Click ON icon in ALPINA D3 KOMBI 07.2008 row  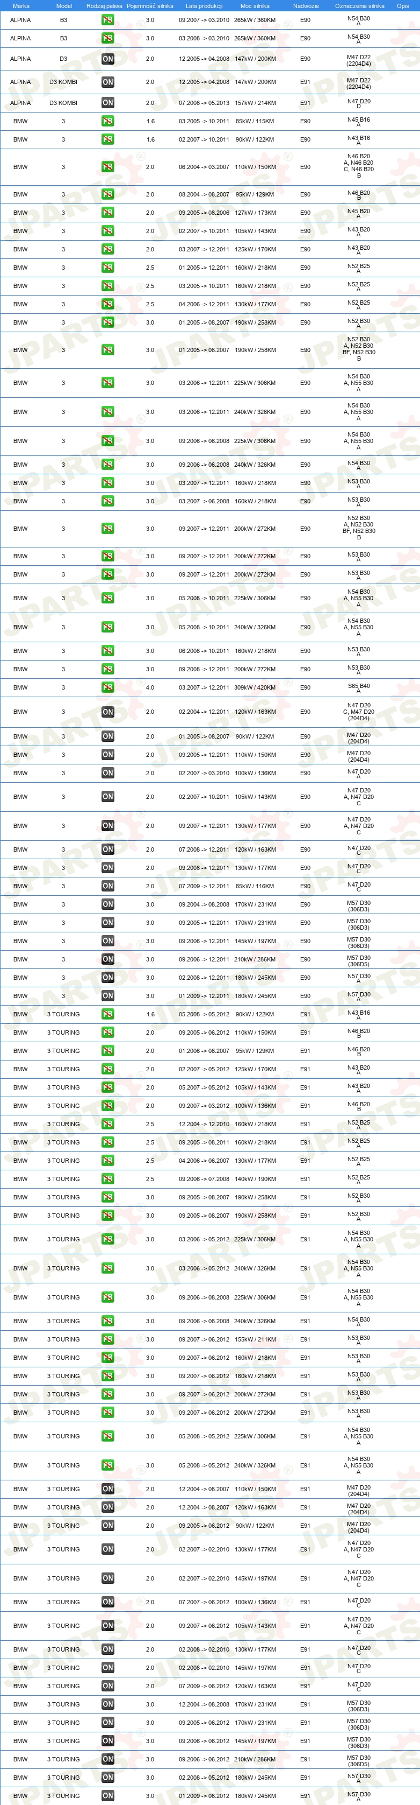[107, 103]
